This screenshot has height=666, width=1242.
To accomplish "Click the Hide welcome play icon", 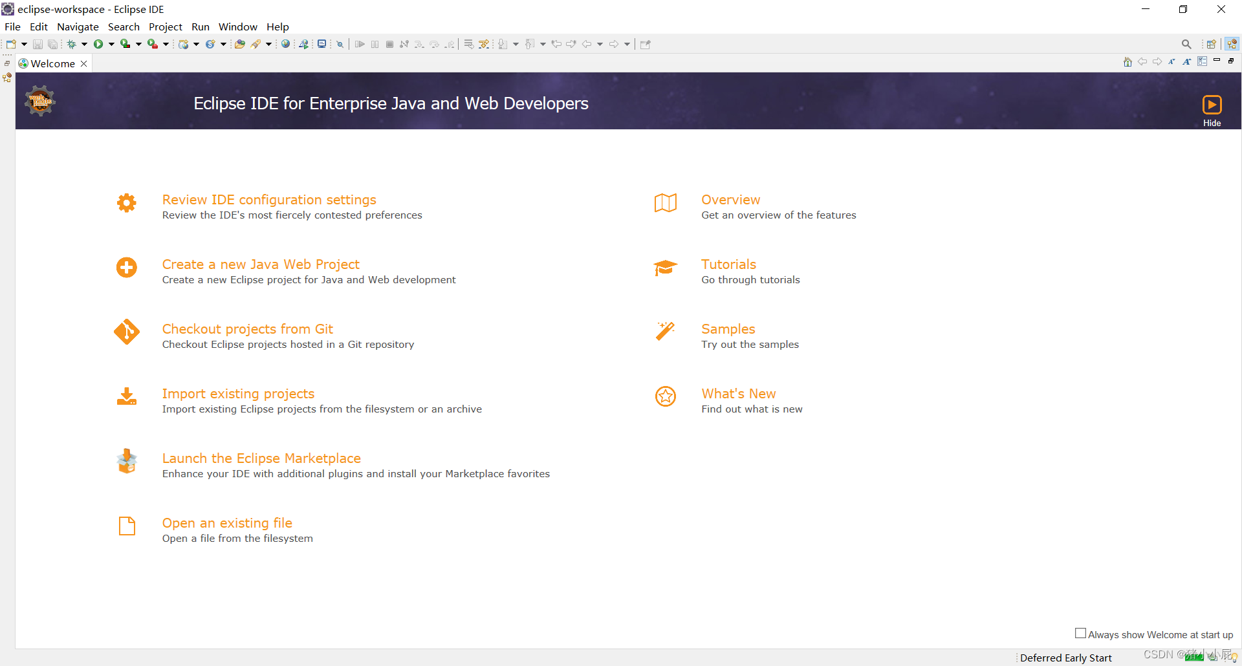I will [x=1212, y=105].
